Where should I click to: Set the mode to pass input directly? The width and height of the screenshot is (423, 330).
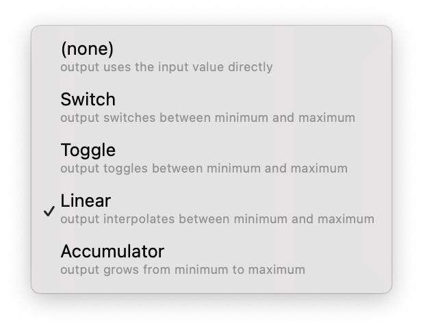pos(87,49)
